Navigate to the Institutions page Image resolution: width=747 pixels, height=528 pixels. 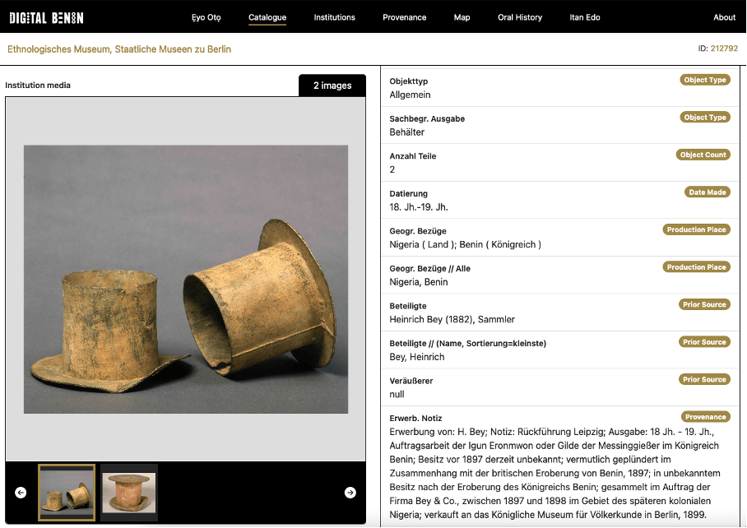point(334,17)
